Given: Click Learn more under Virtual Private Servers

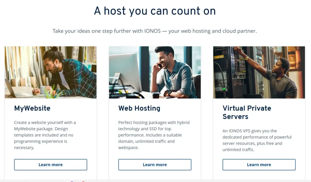Looking at the screenshot, I should tap(259, 165).
